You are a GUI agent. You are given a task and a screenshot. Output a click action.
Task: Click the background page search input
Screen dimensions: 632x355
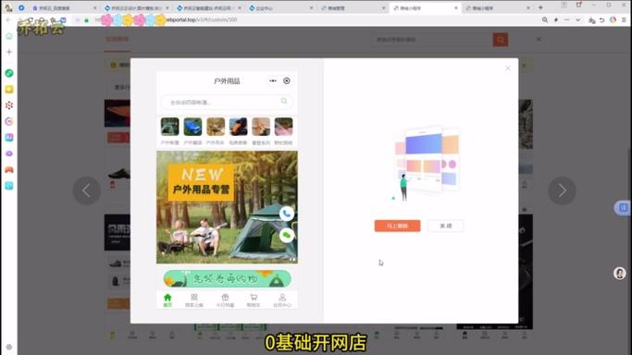(x=432, y=40)
